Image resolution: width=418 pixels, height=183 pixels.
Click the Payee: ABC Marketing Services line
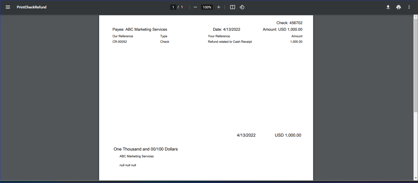pyautogui.click(x=140, y=29)
